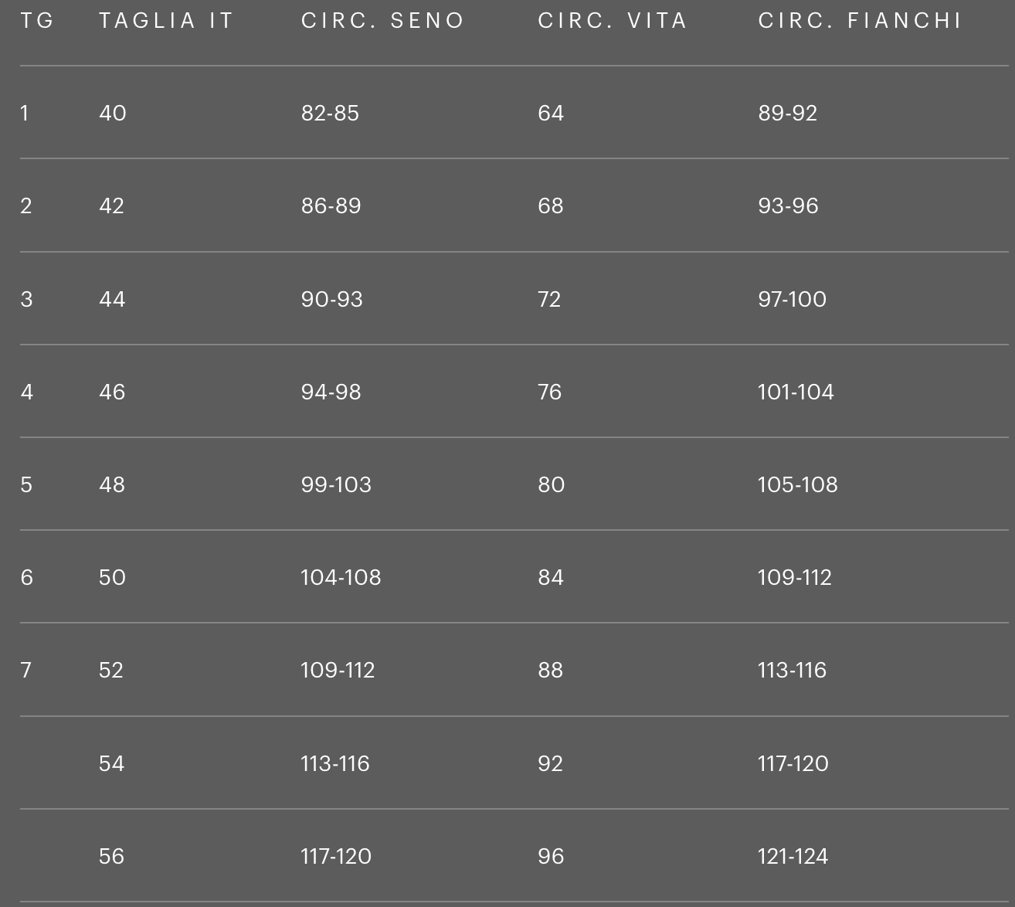Select Italian size 56 cell
The image size is (1015, 907).
pos(111,857)
